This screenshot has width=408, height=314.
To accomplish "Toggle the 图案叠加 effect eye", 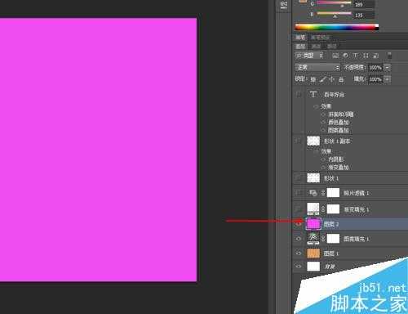I will coord(323,130).
